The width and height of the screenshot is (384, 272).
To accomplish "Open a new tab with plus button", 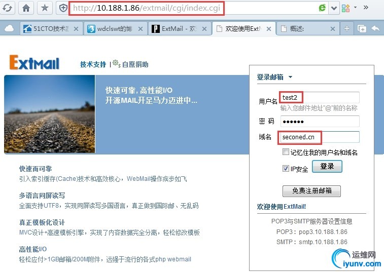I will [x=347, y=29].
